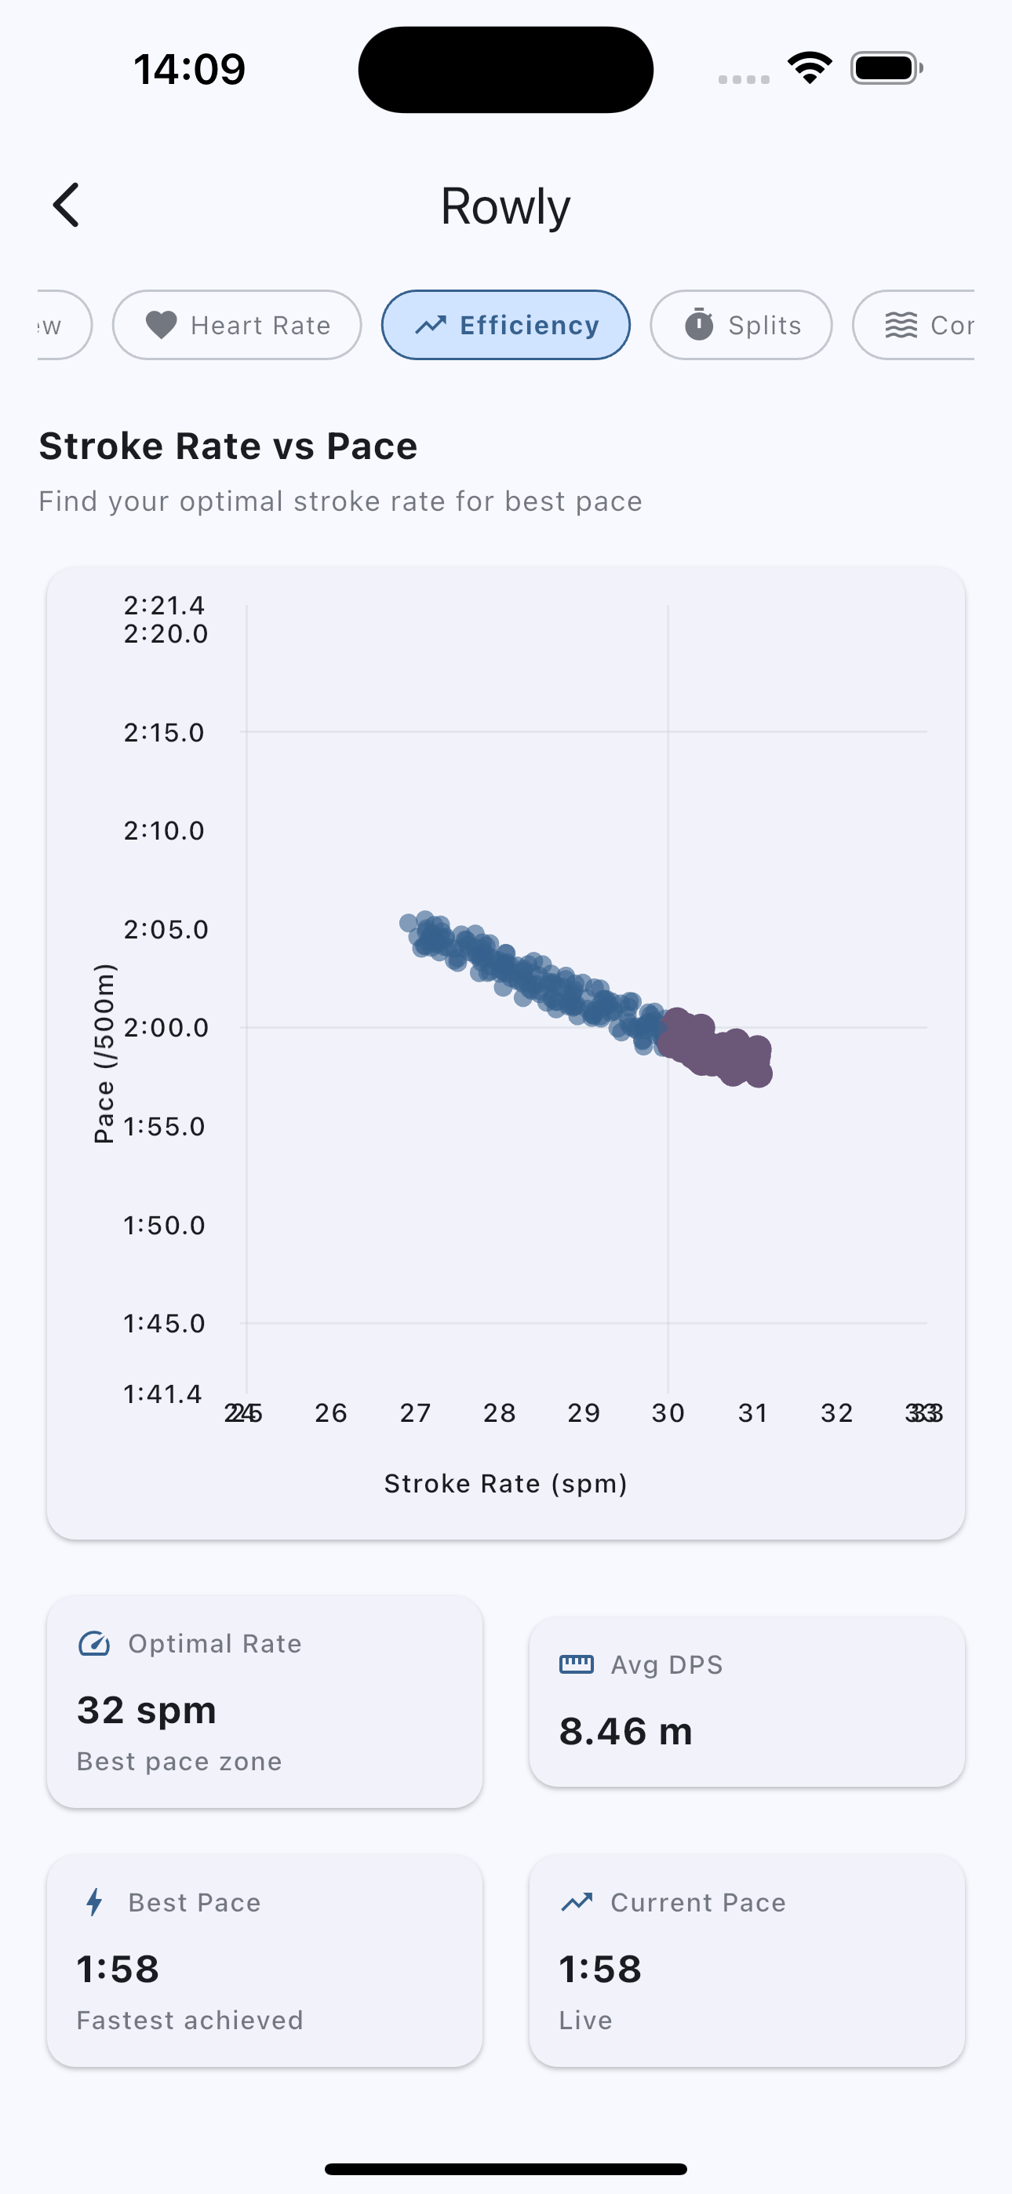Switch to the Heart Rate tab
The width and height of the screenshot is (1012, 2194).
click(237, 326)
